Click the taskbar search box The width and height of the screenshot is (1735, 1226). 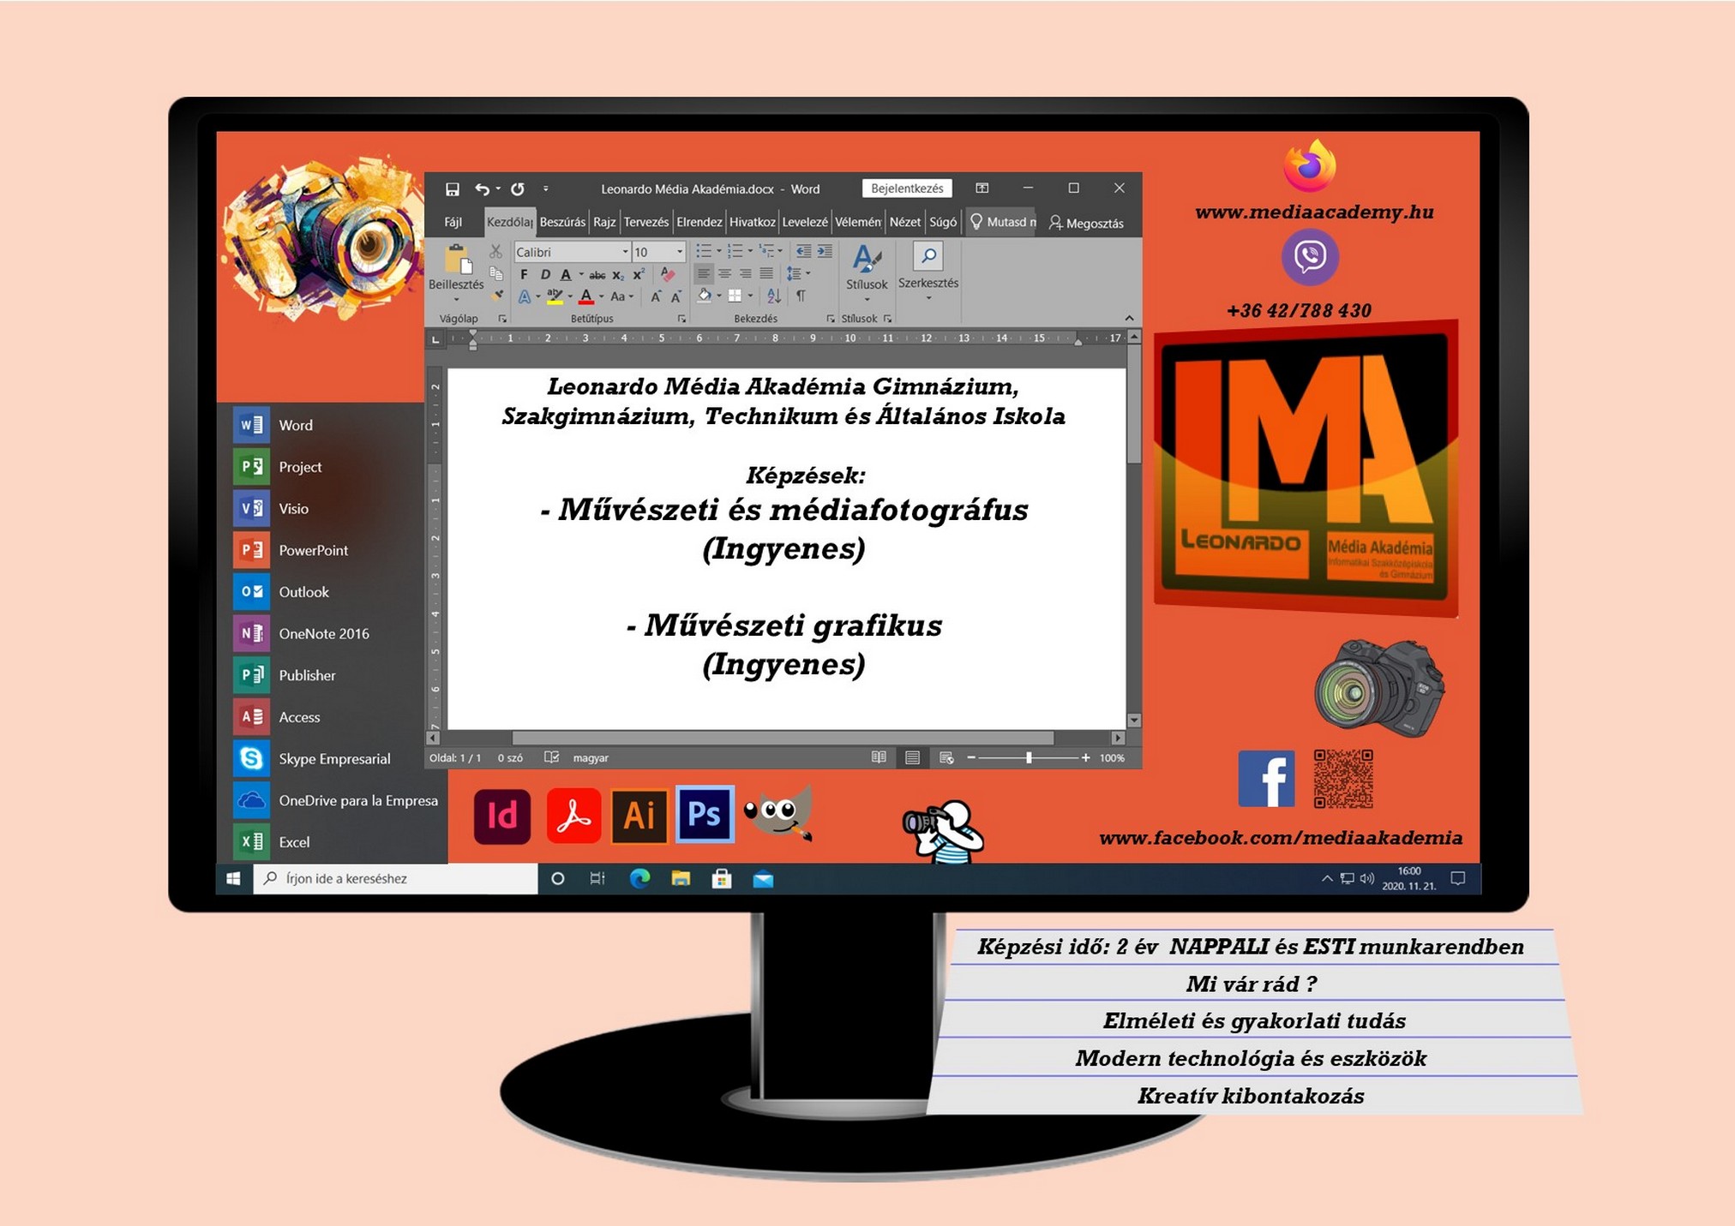(x=395, y=879)
